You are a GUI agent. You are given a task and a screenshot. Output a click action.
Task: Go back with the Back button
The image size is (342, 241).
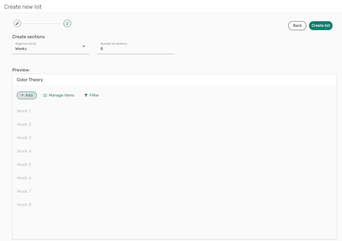coord(297,25)
